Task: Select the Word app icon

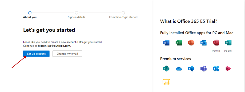Action: click(166, 43)
